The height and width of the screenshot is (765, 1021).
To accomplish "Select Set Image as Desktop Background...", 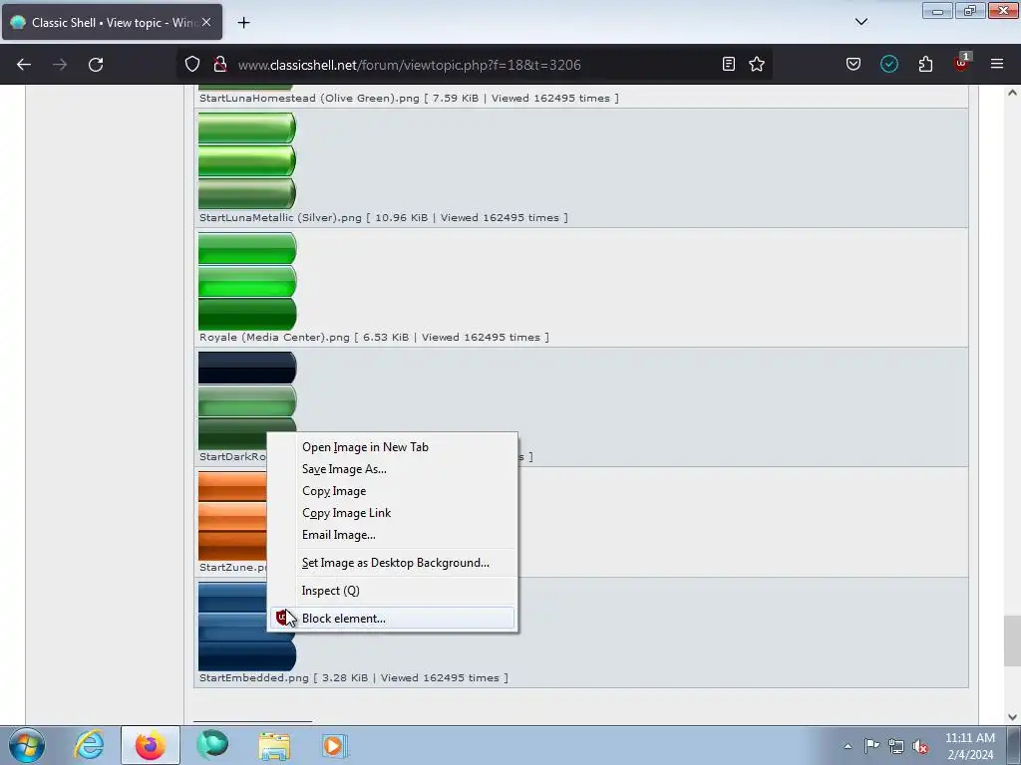I will pos(395,564).
